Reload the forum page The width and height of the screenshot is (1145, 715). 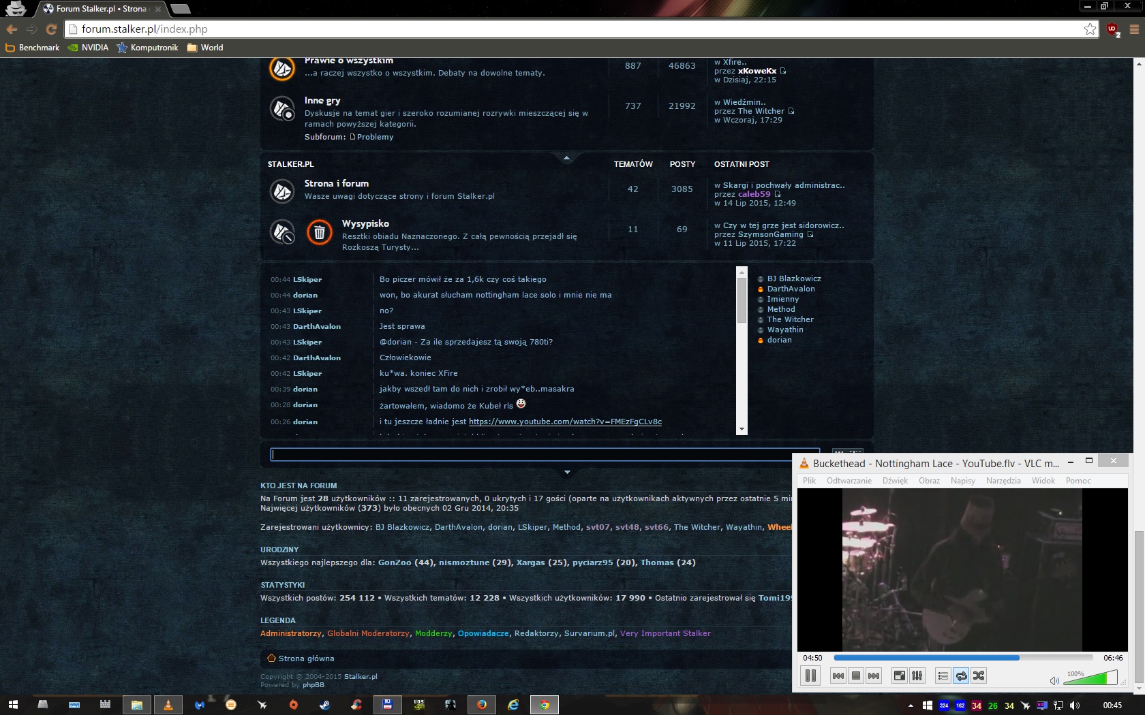click(x=51, y=29)
